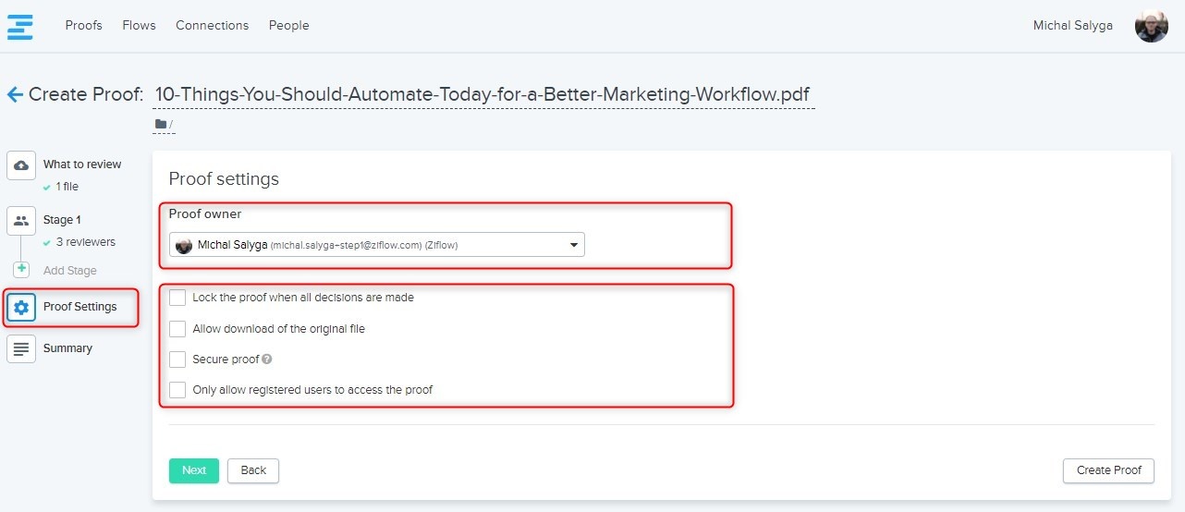The image size is (1185, 512).
Task: Enable Only allow registered users checkbox
Action: click(x=177, y=390)
